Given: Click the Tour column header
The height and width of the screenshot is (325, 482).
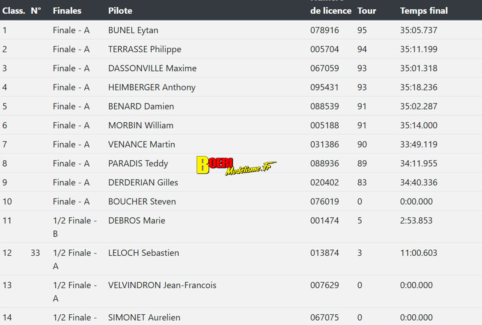Looking at the screenshot, I should pyautogui.click(x=366, y=11).
